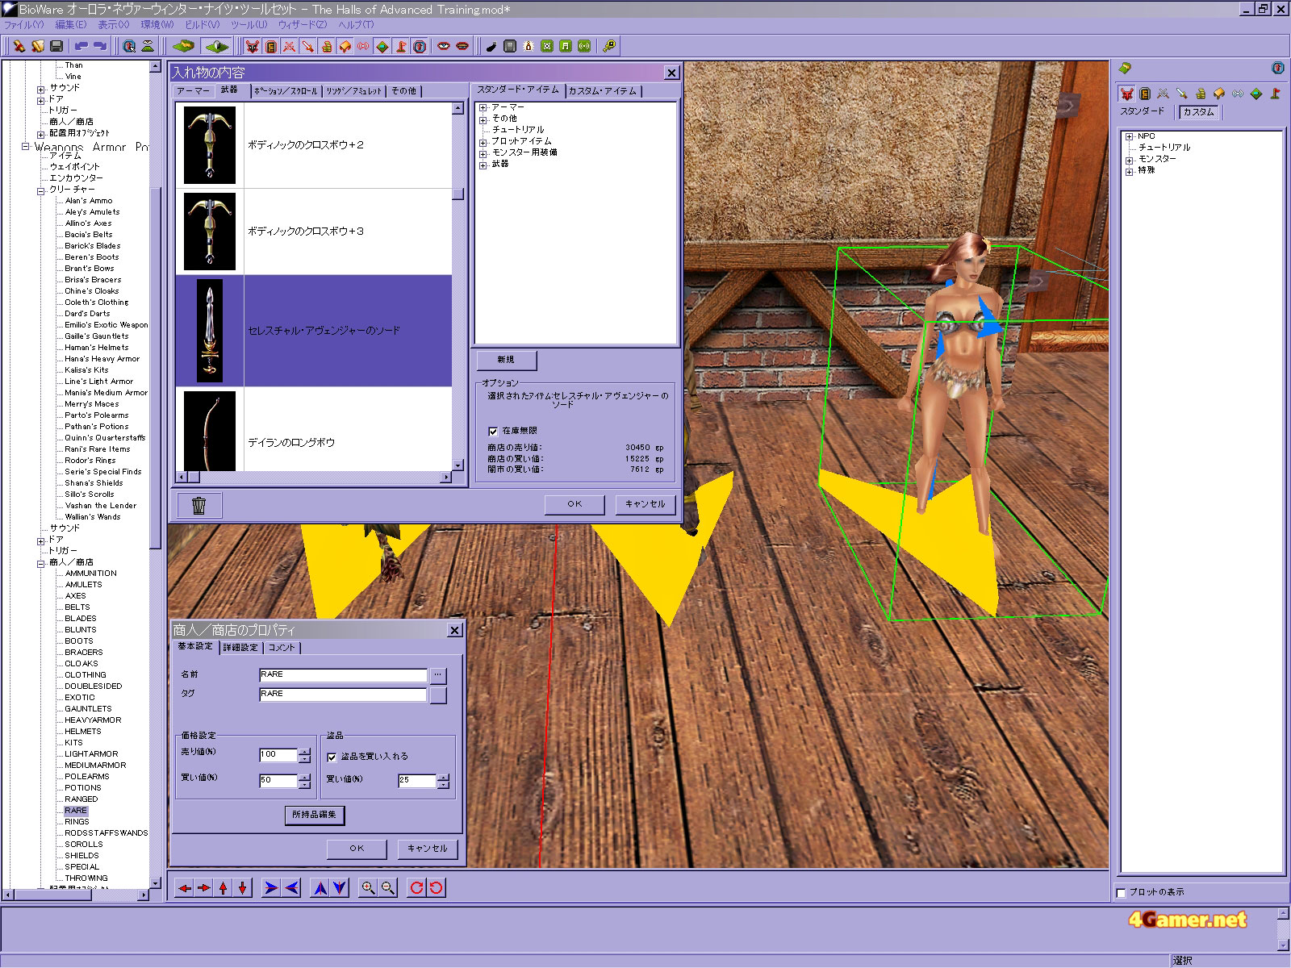This screenshot has width=1291, height=968.
Task: Click the trash can delete icon
Action: click(x=199, y=505)
